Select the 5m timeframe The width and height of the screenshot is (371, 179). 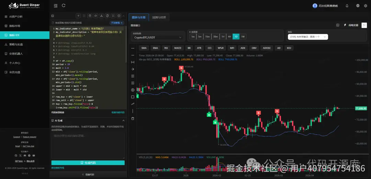(200, 37)
